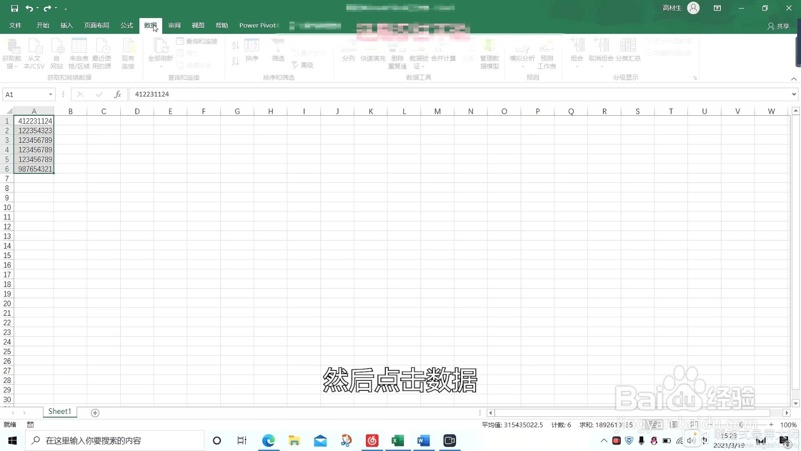Click the sort Z to A descending icon
This screenshot has height=451, width=801.
tap(236, 62)
